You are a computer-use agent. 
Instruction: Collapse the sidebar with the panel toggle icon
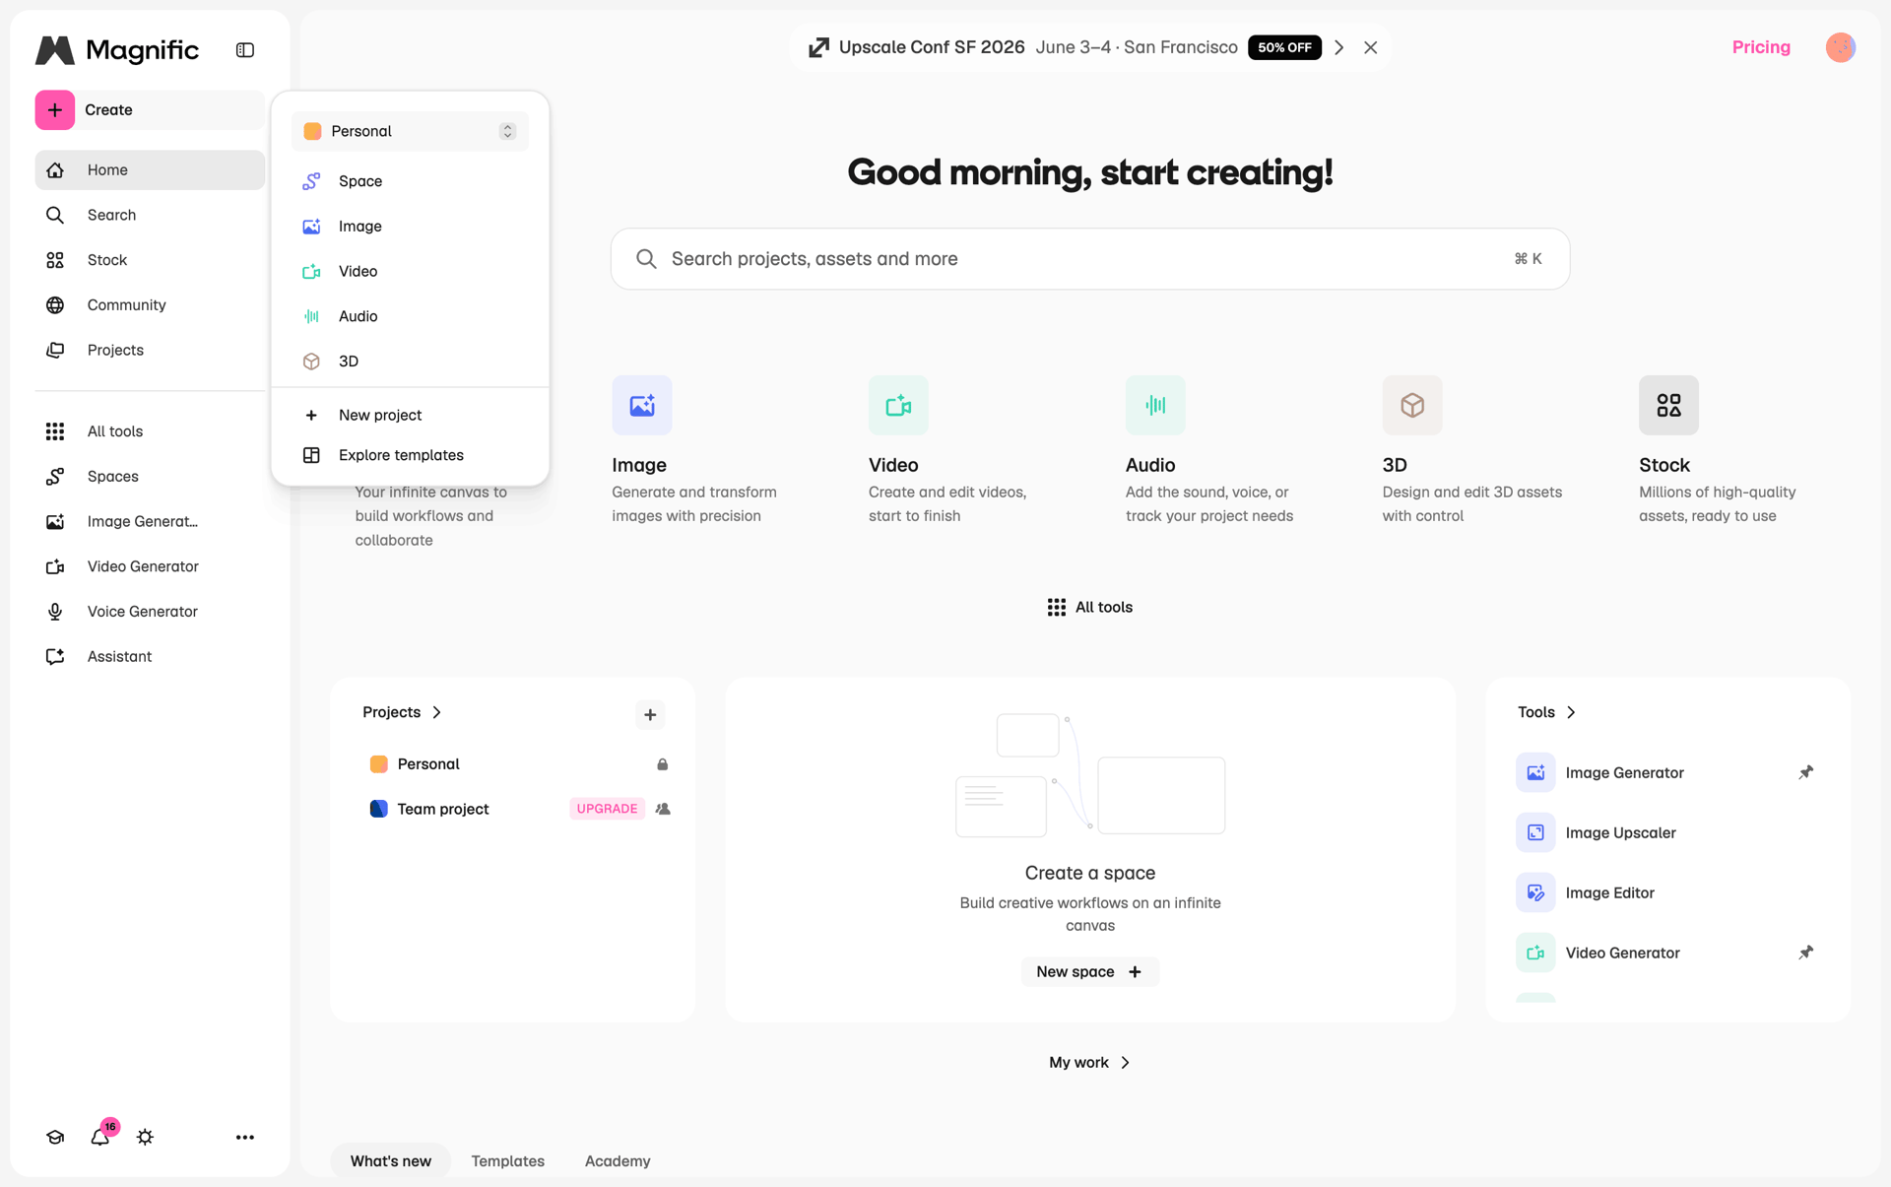coord(245,49)
